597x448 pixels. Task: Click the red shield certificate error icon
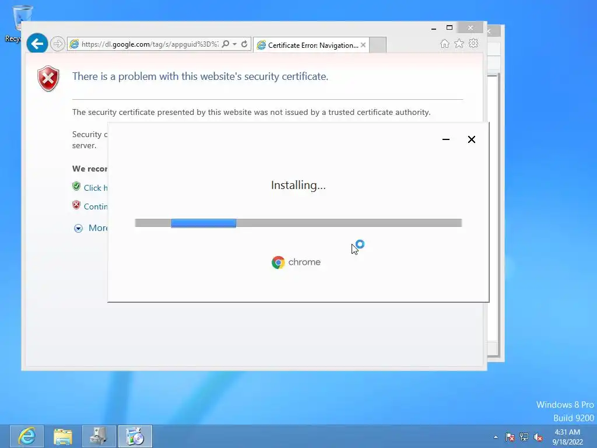click(x=48, y=79)
